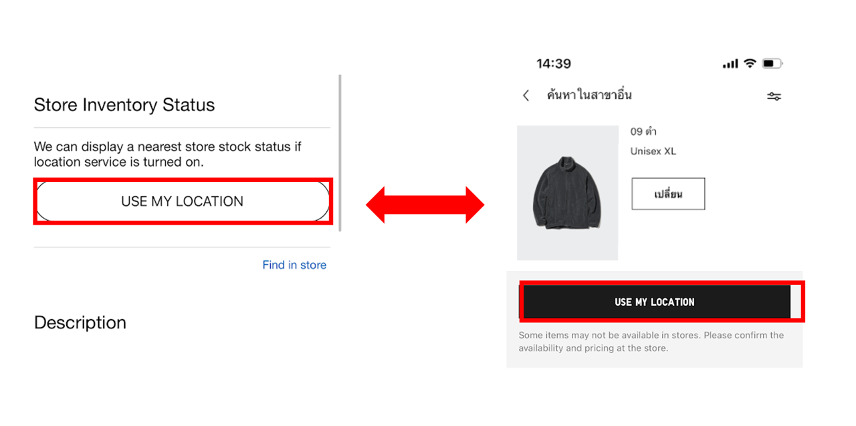Go back using the left chevron icon
The width and height of the screenshot is (856, 426).
coord(526,96)
